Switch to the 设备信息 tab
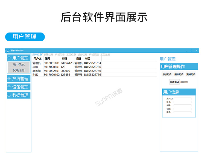The width and height of the screenshot is (205, 162). 82,55
